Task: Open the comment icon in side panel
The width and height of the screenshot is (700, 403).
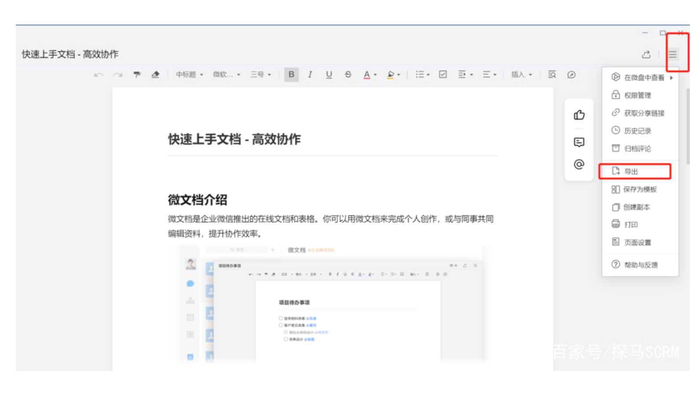Action: tap(579, 142)
